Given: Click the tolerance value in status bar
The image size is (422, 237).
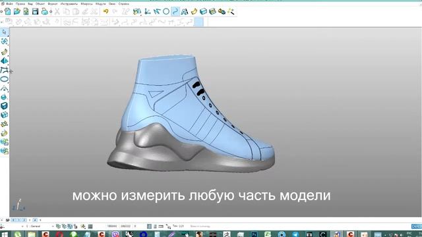Looking at the screenshot, I should 182,226.
